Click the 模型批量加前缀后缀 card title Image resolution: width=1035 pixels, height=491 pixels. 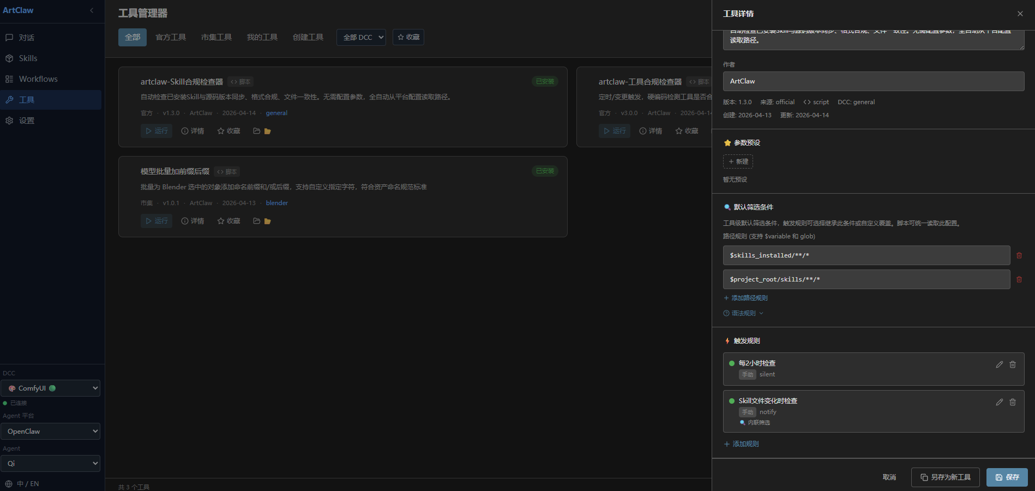pos(175,172)
